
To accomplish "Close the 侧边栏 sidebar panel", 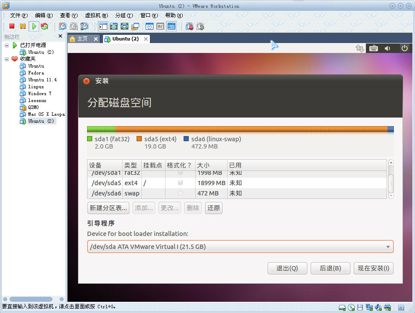I will 60,36.
